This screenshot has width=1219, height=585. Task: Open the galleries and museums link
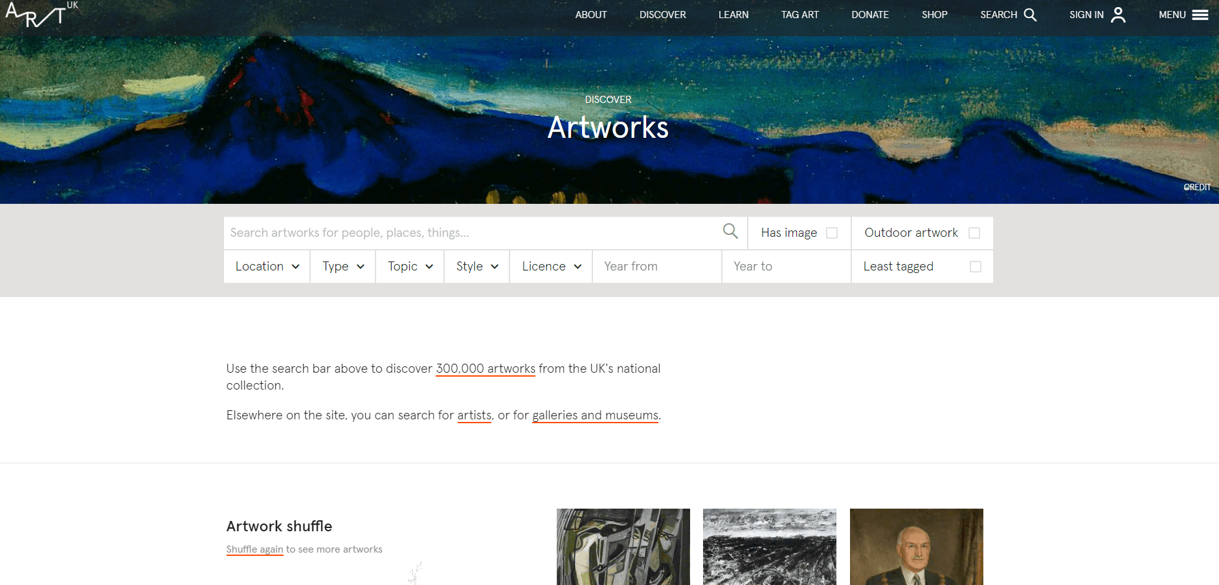click(596, 415)
